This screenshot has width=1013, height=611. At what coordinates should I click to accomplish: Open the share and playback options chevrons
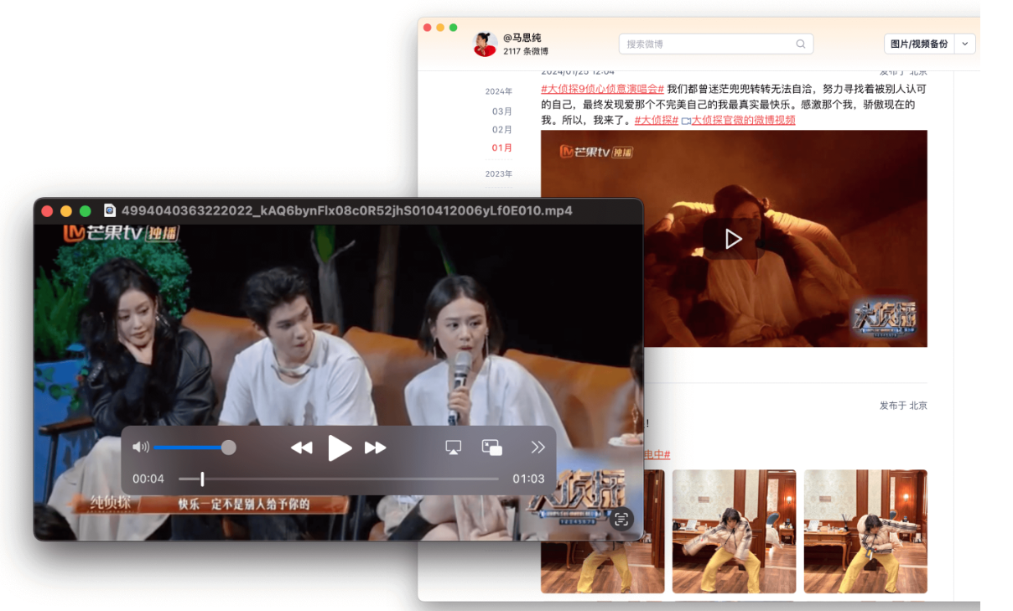coord(538,448)
